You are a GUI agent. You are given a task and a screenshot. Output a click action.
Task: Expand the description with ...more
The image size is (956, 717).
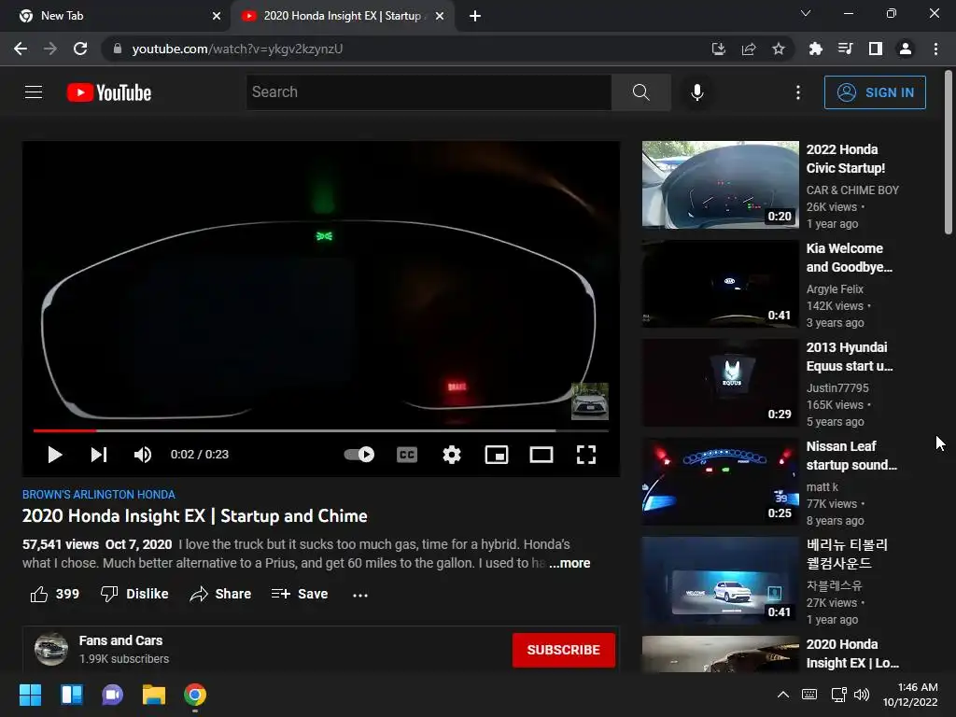[569, 563]
